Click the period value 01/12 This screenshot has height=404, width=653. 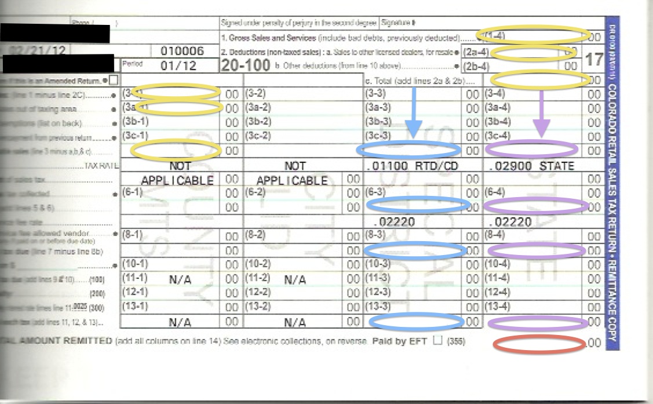(x=178, y=65)
